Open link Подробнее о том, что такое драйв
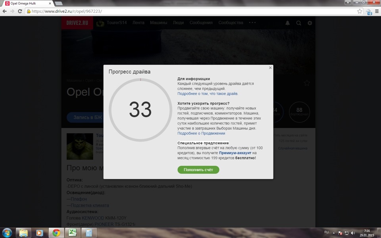The width and height of the screenshot is (381, 238). click(208, 94)
